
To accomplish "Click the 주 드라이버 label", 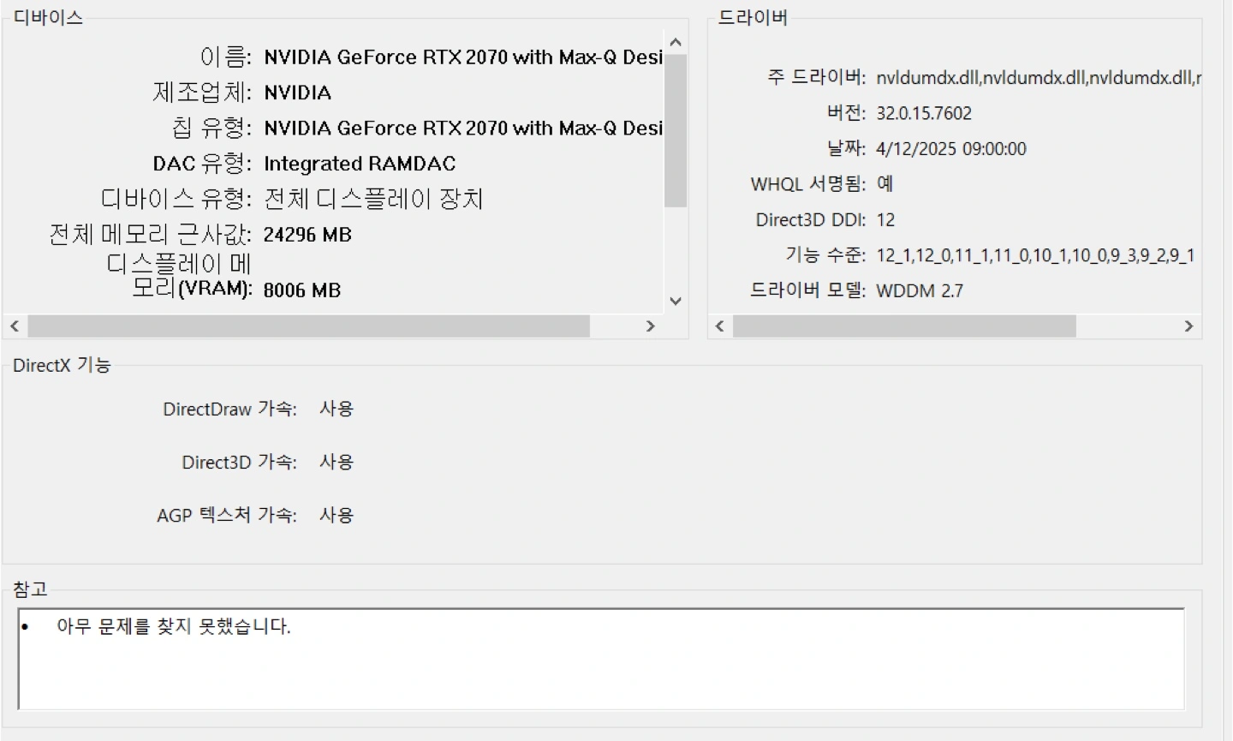I will (x=817, y=78).
